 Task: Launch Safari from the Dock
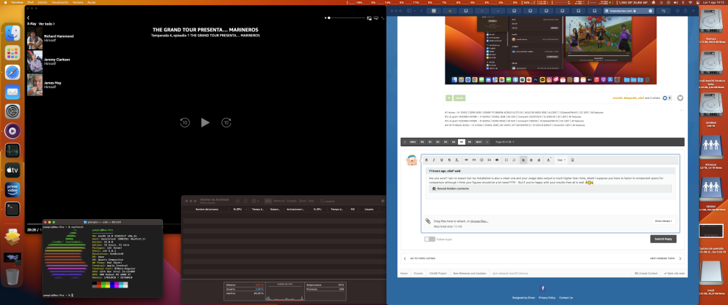[x=12, y=72]
